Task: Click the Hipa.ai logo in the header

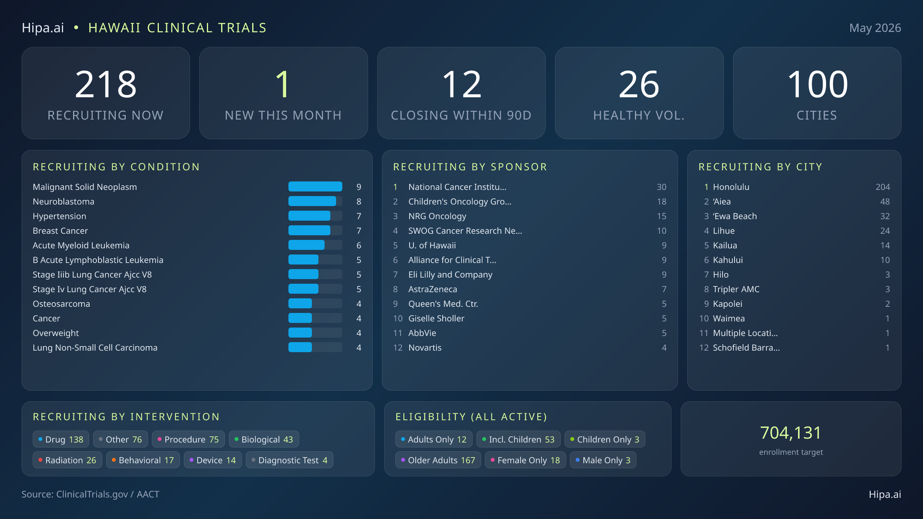Action: coord(43,28)
